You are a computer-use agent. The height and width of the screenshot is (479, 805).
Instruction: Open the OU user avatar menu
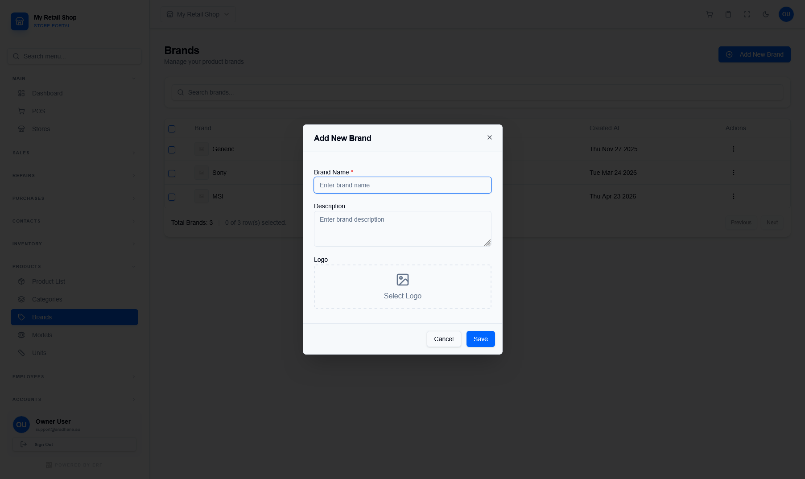tap(786, 14)
